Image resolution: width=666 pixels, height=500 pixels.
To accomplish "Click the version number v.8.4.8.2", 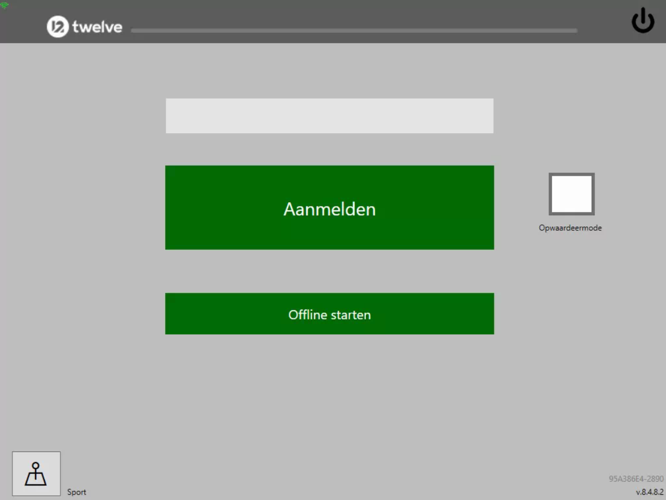I will [650, 492].
